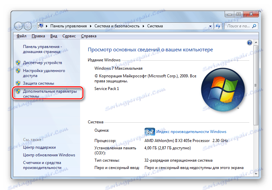Minimize the window
Image resolution: width=272 pixels, height=190 pixels.
click(x=230, y=14)
